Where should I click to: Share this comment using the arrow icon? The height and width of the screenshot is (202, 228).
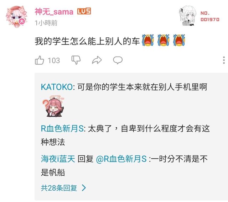(97, 60)
